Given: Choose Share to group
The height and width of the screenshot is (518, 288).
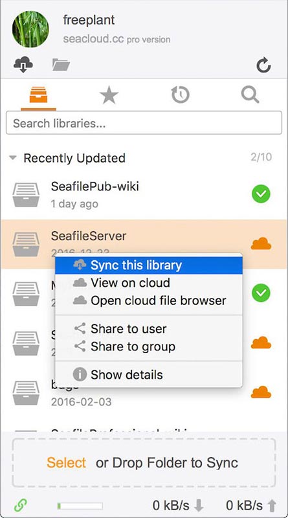Looking at the screenshot, I should pyautogui.click(x=149, y=346).
